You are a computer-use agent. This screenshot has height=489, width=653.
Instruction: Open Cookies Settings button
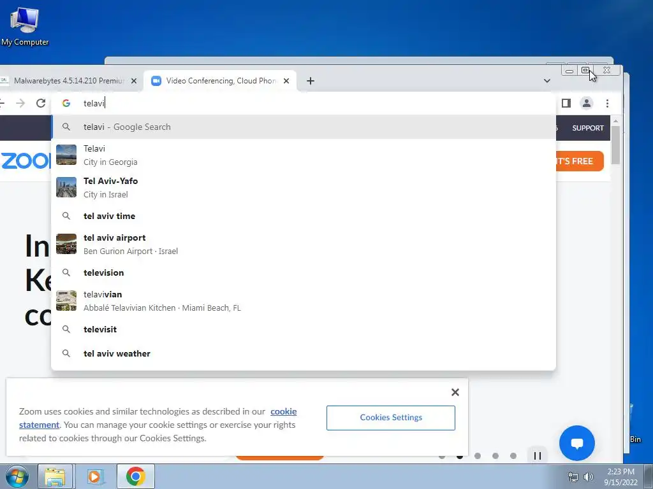(x=391, y=418)
